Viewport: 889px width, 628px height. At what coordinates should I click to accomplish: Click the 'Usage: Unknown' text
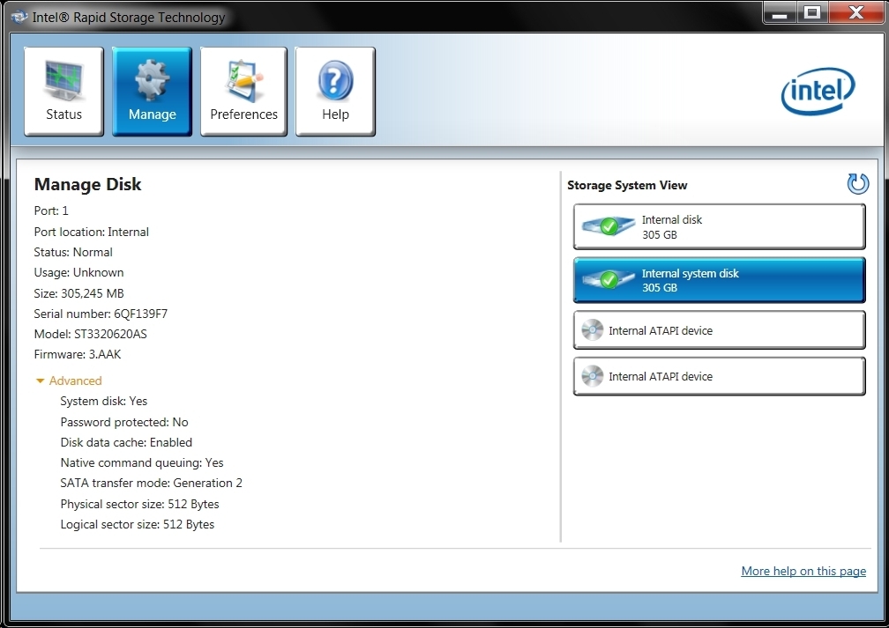(x=78, y=272)
